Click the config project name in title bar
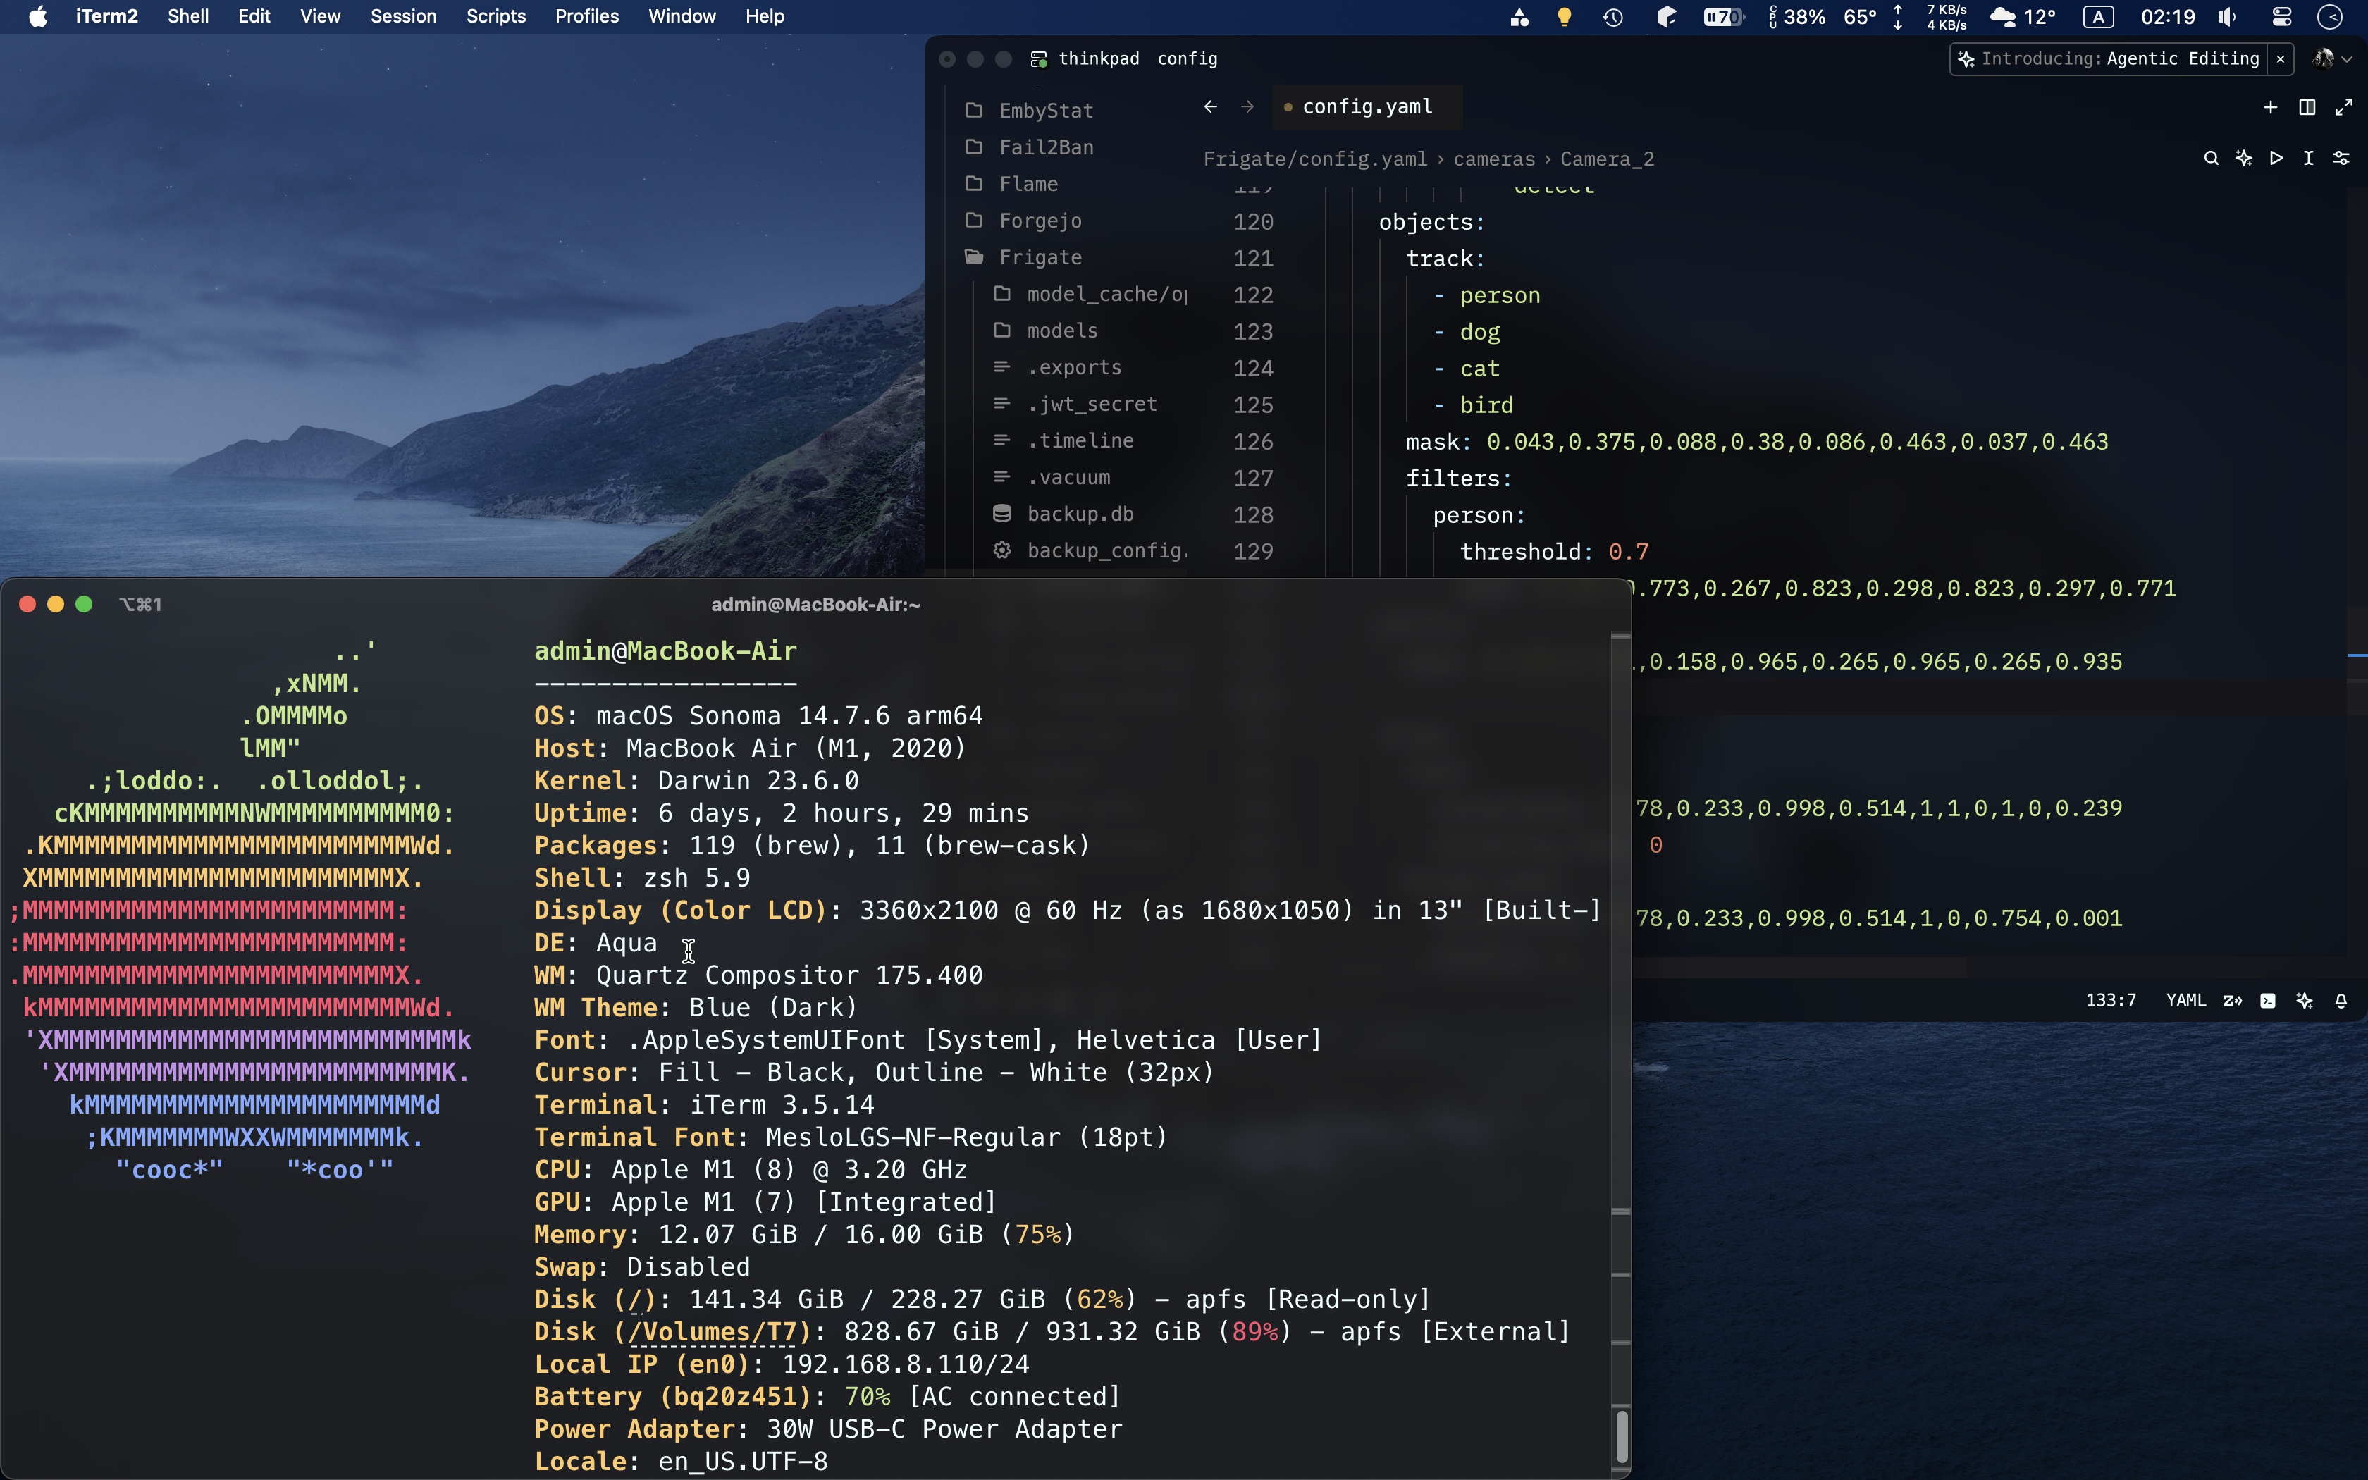This screenshot has width=2368, height=1480. pyautogui.click(x=1187, y=58)
